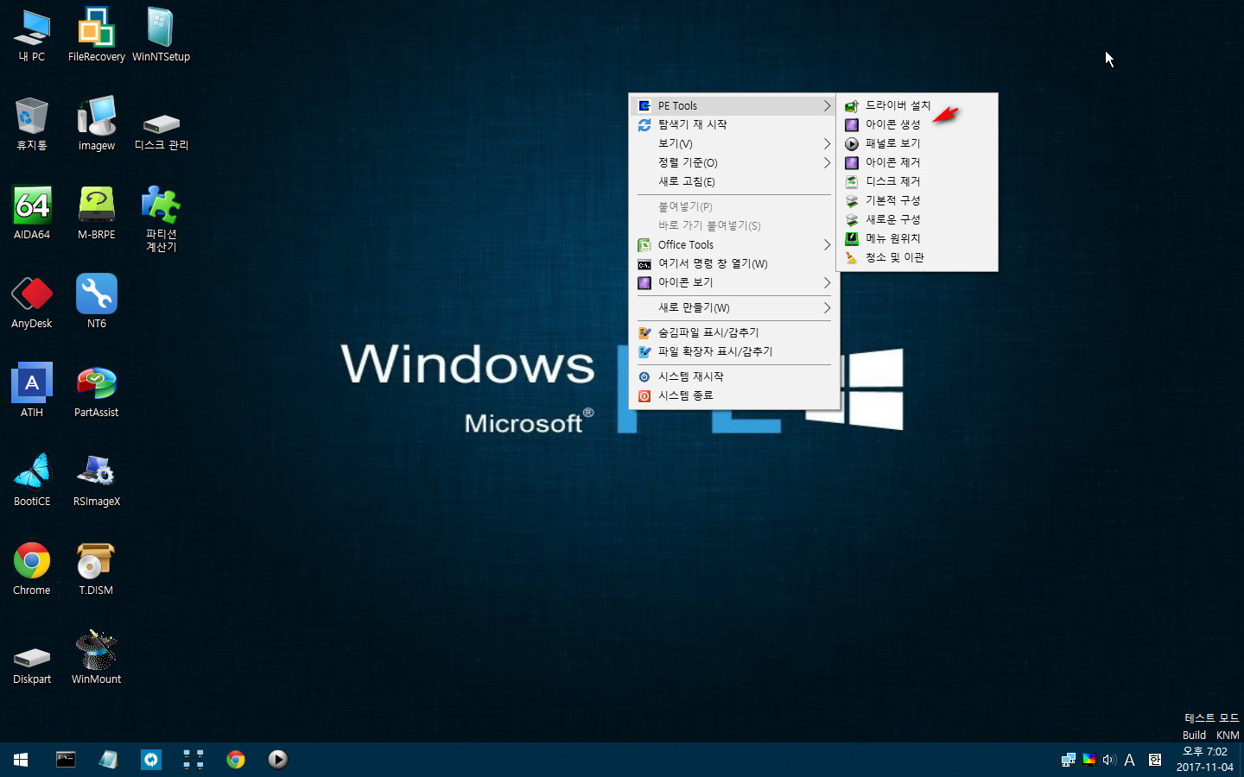This screenshot has width=1244, height=777.
Task: Open the 내 PC desktop icon
Action: [32, 35]
